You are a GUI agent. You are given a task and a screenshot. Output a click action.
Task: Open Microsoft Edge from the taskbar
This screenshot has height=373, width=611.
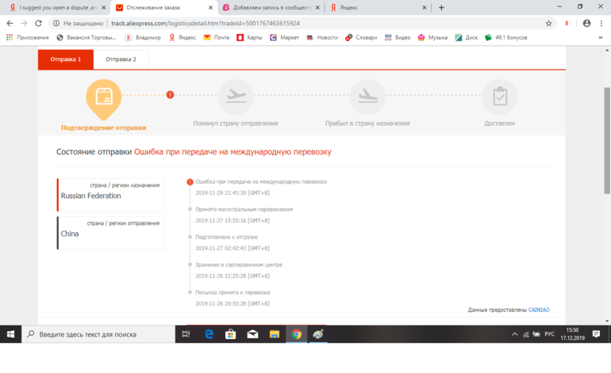[209, 334]
